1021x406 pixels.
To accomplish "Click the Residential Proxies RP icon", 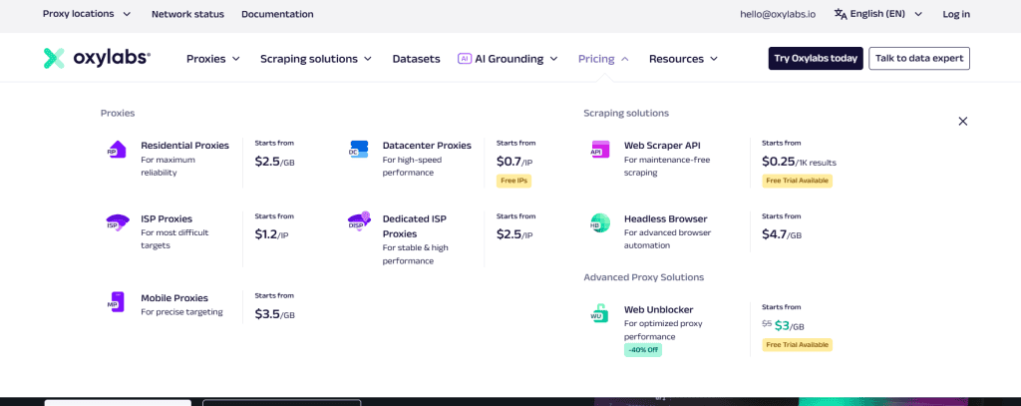I will pos(116,150).
